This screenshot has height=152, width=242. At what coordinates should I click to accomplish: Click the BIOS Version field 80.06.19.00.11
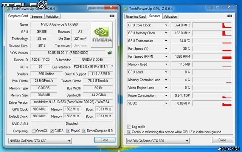pyautogui.click(x=68, y=53)
